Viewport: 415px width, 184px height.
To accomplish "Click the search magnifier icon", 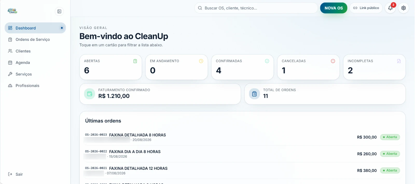I will 200,8.
